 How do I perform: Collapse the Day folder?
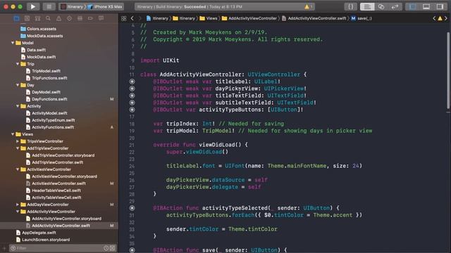tap(18, 85)
